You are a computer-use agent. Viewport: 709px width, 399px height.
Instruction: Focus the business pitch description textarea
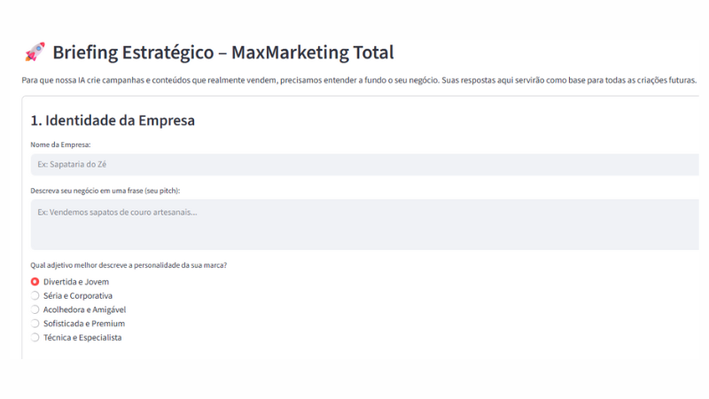pyautogui.click(x=365, y=224)
